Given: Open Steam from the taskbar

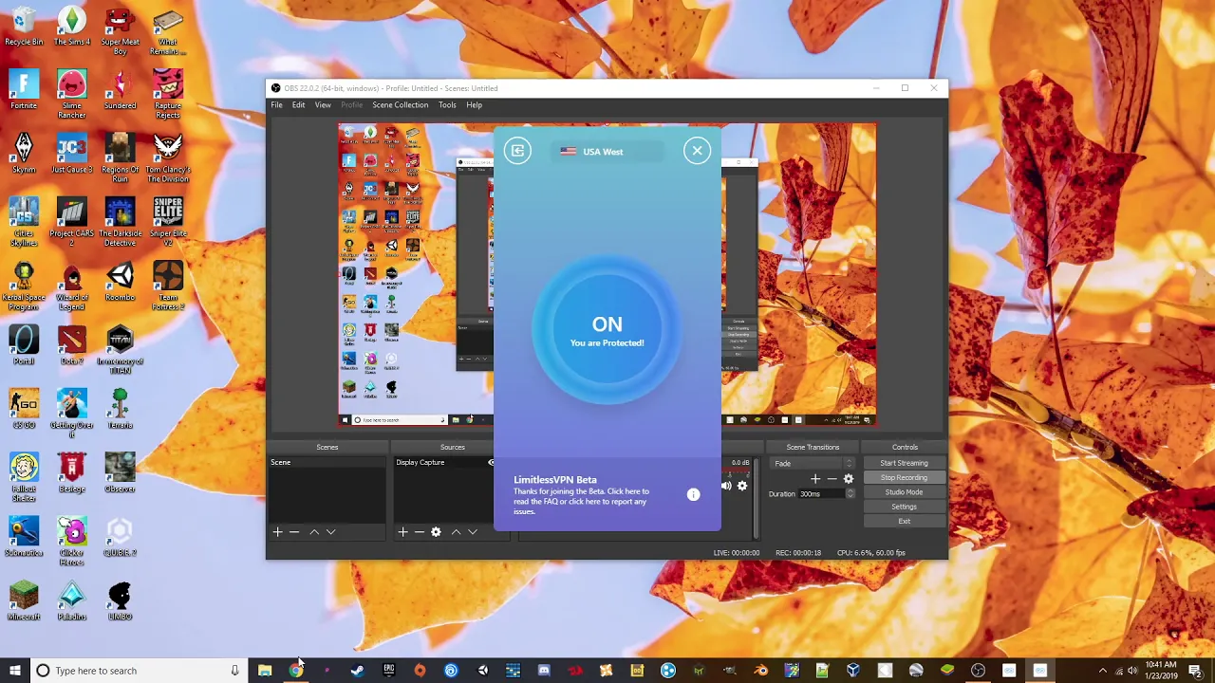Looking at the screenshot, I should (357, 671).
